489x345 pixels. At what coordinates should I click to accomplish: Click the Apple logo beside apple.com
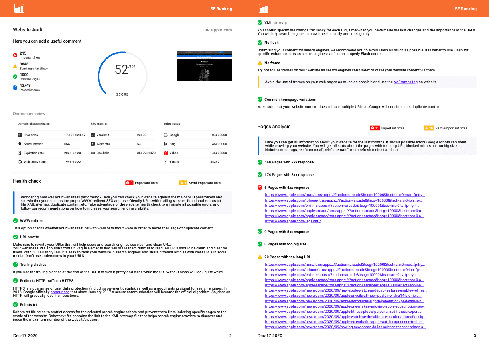point(207,29)
